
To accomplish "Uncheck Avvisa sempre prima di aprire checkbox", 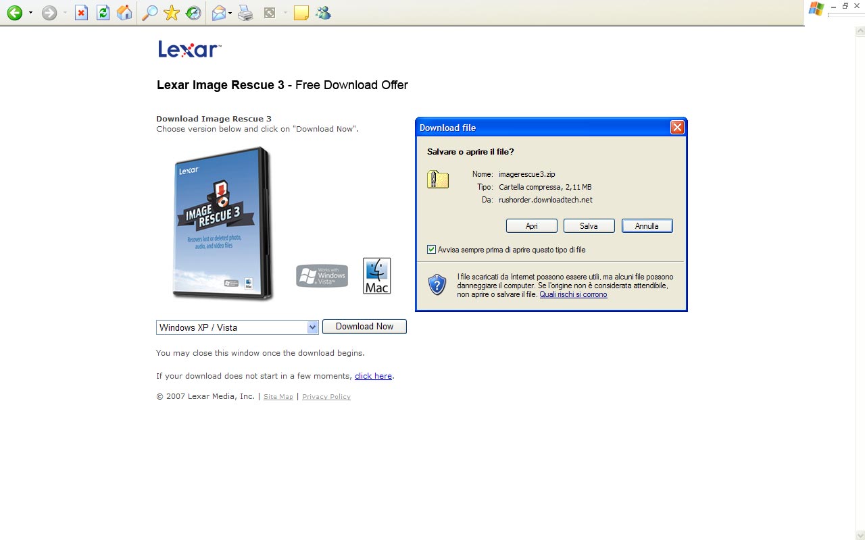I will pos(432,250).
